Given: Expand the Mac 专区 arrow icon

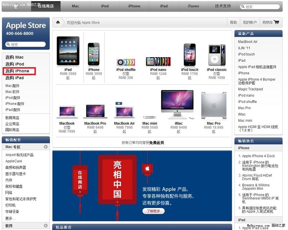Looking at the screenshot, I should point(46,147).
